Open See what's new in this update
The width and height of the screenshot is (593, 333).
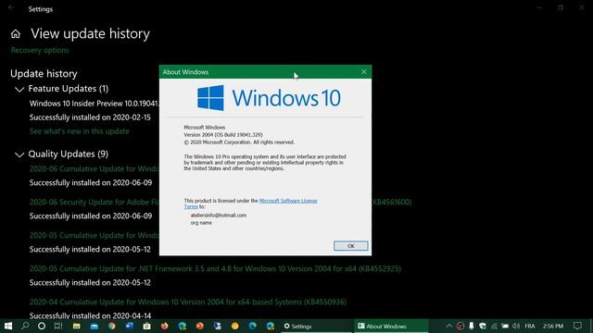click(x=79, y=131)
